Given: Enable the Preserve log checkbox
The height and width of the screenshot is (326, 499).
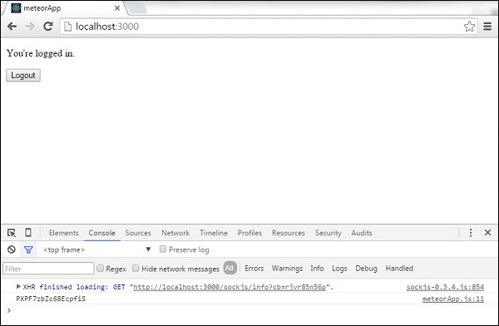Looking at the screenshot, I should (x=163, y=249).
